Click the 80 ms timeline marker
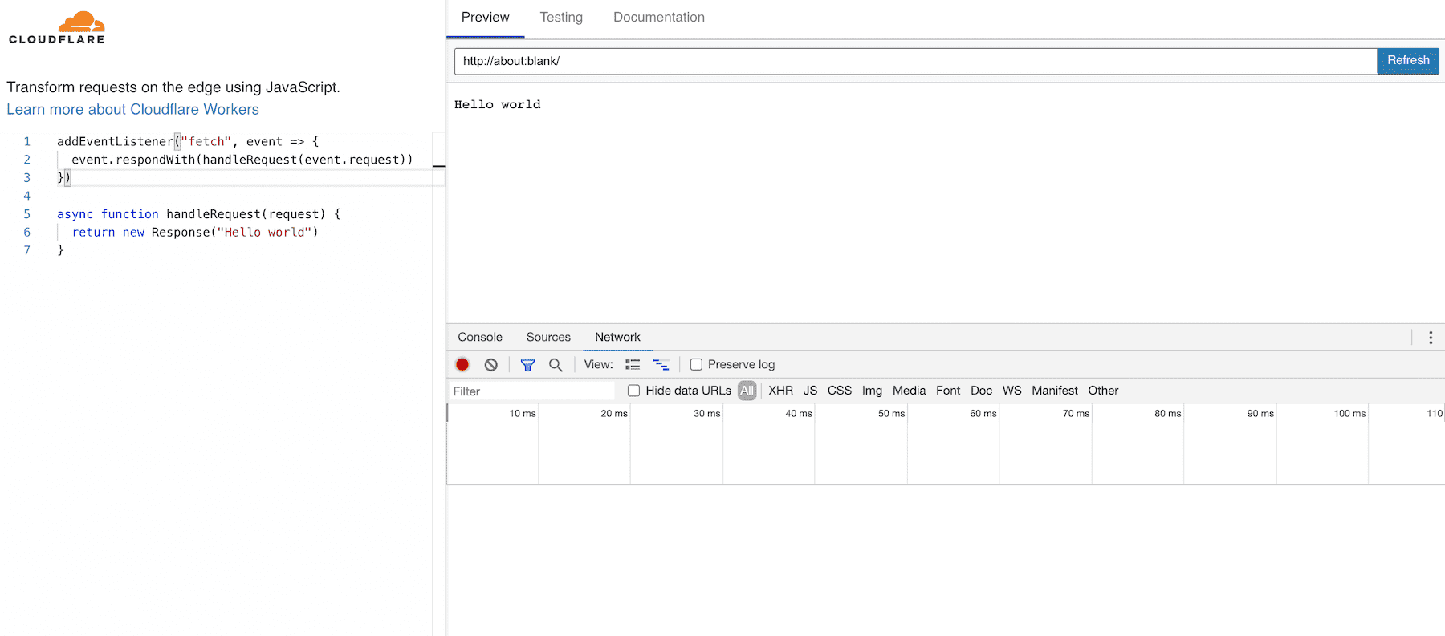This screenshot has height=636, width=1445. click(1168, 414)
